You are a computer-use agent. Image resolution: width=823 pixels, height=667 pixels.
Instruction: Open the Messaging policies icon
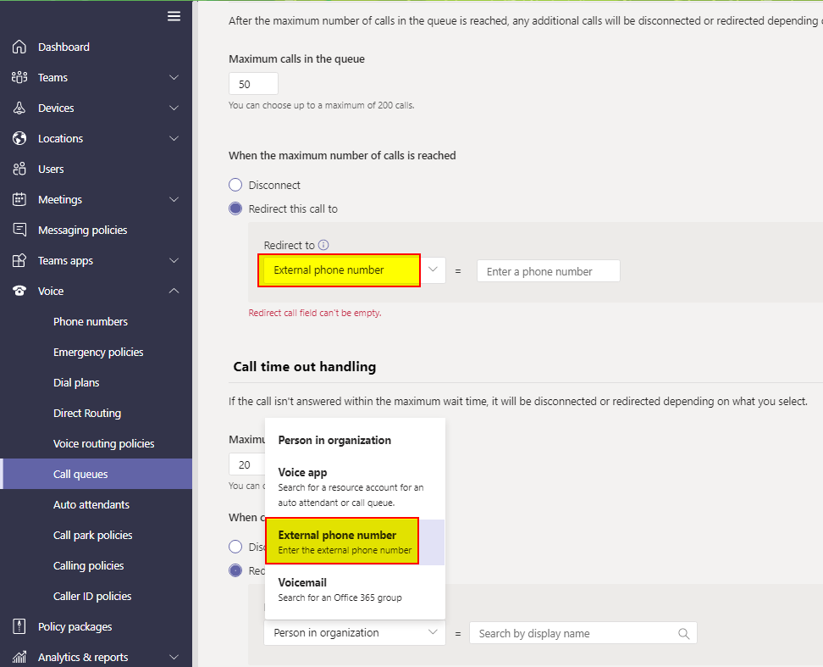point(19,230)
